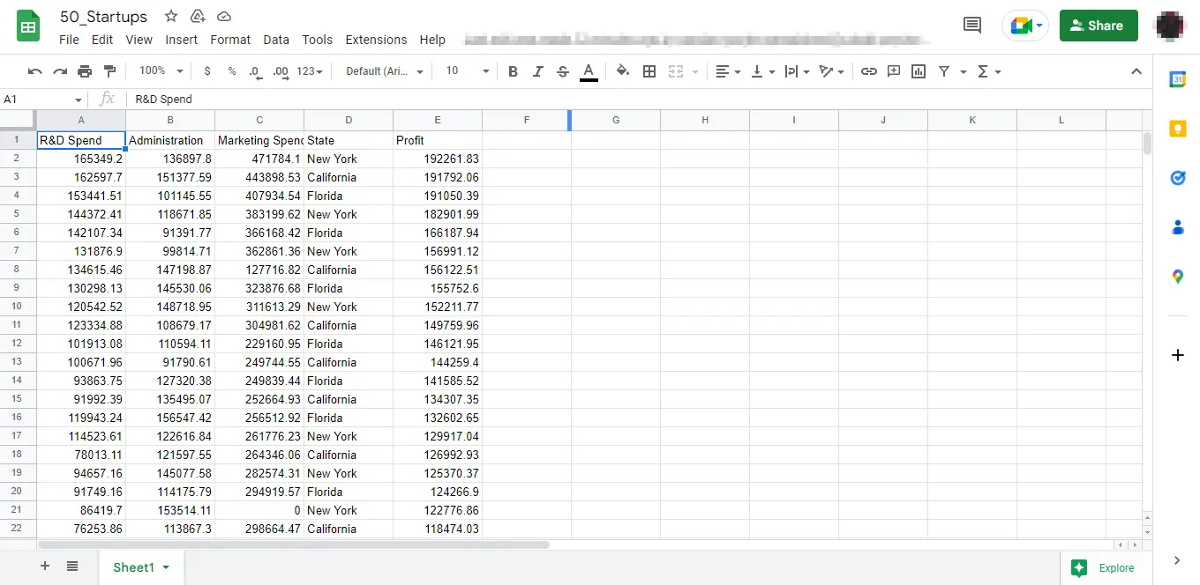Viewport: 1200px width, 585px height.
Task: Toggle bold formatting
Action: [x=513, y=71]
